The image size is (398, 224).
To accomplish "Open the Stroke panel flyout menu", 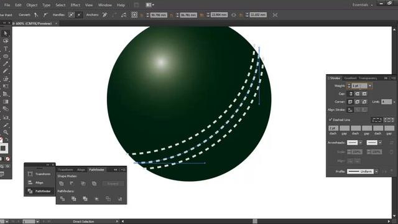I will [x=394, y=78].
